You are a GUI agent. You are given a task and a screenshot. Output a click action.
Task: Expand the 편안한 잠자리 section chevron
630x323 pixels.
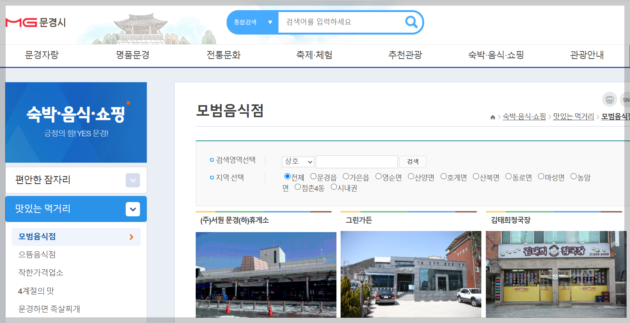[133, 180]
